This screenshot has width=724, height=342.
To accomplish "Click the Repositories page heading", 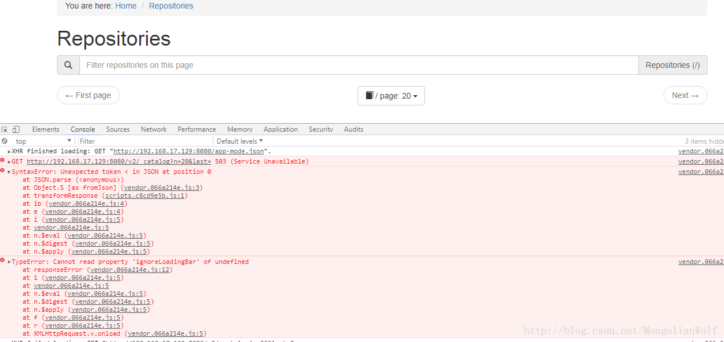I will click(114, 39).
